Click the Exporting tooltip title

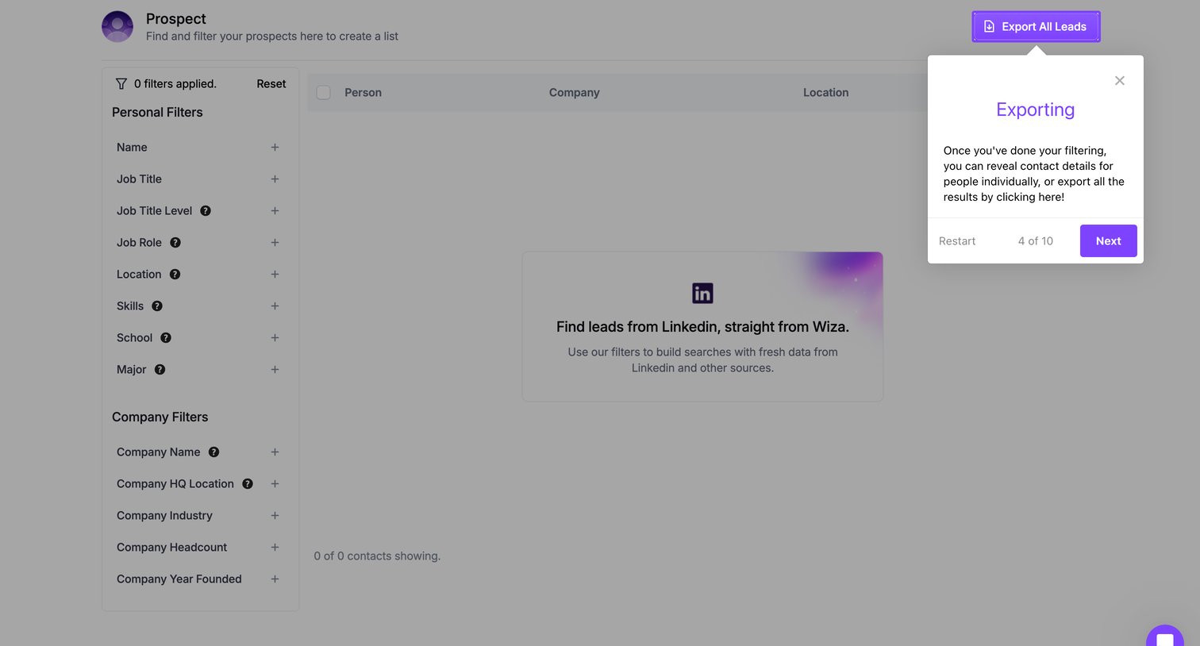1036,110
